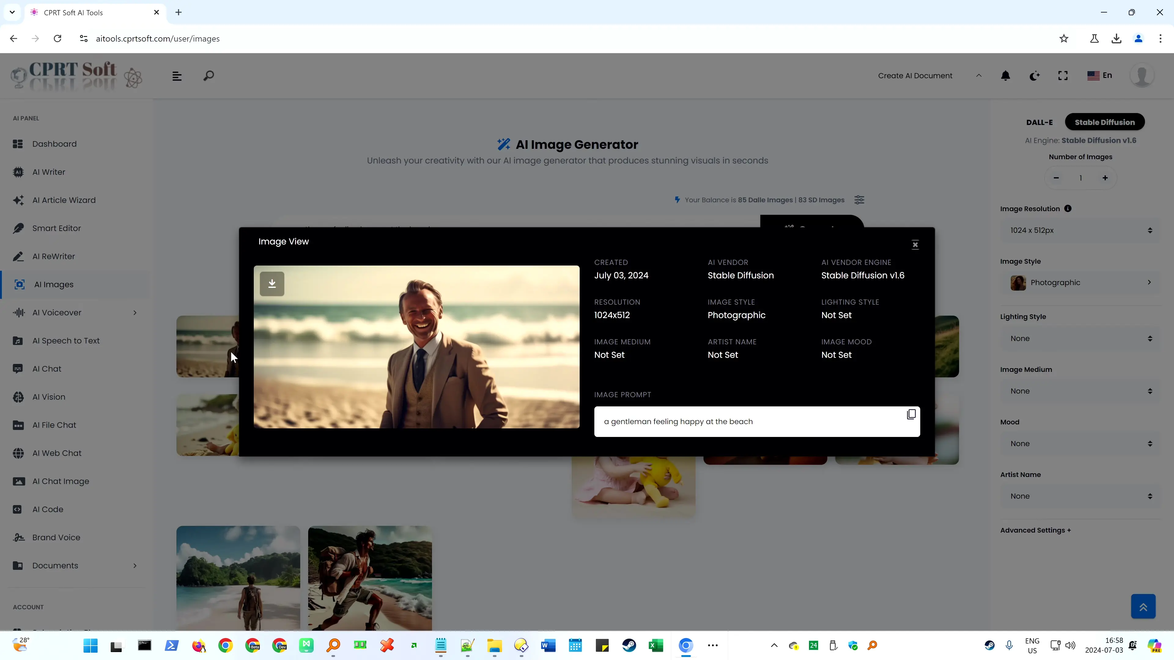Click the AI Chat sidebar icon
This screenshot has height=660, width=1174.
18,368
